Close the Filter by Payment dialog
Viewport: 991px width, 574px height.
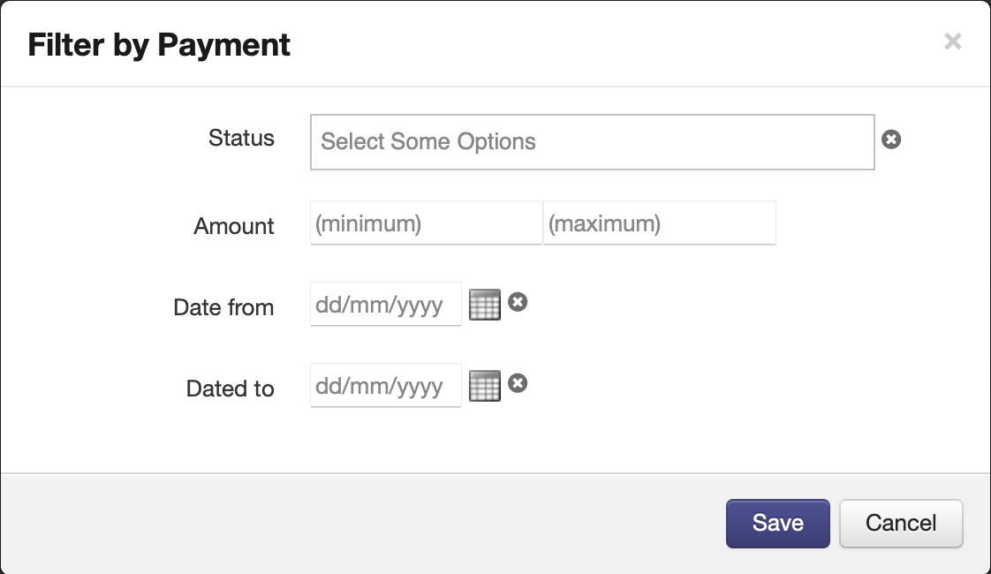[952, 41]
